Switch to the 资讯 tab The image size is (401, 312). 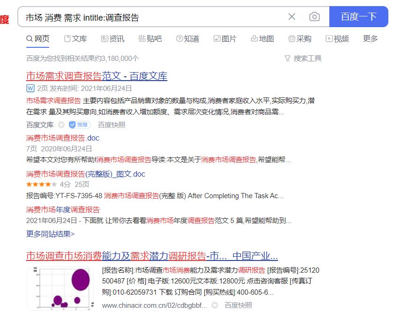coord(116,39)
